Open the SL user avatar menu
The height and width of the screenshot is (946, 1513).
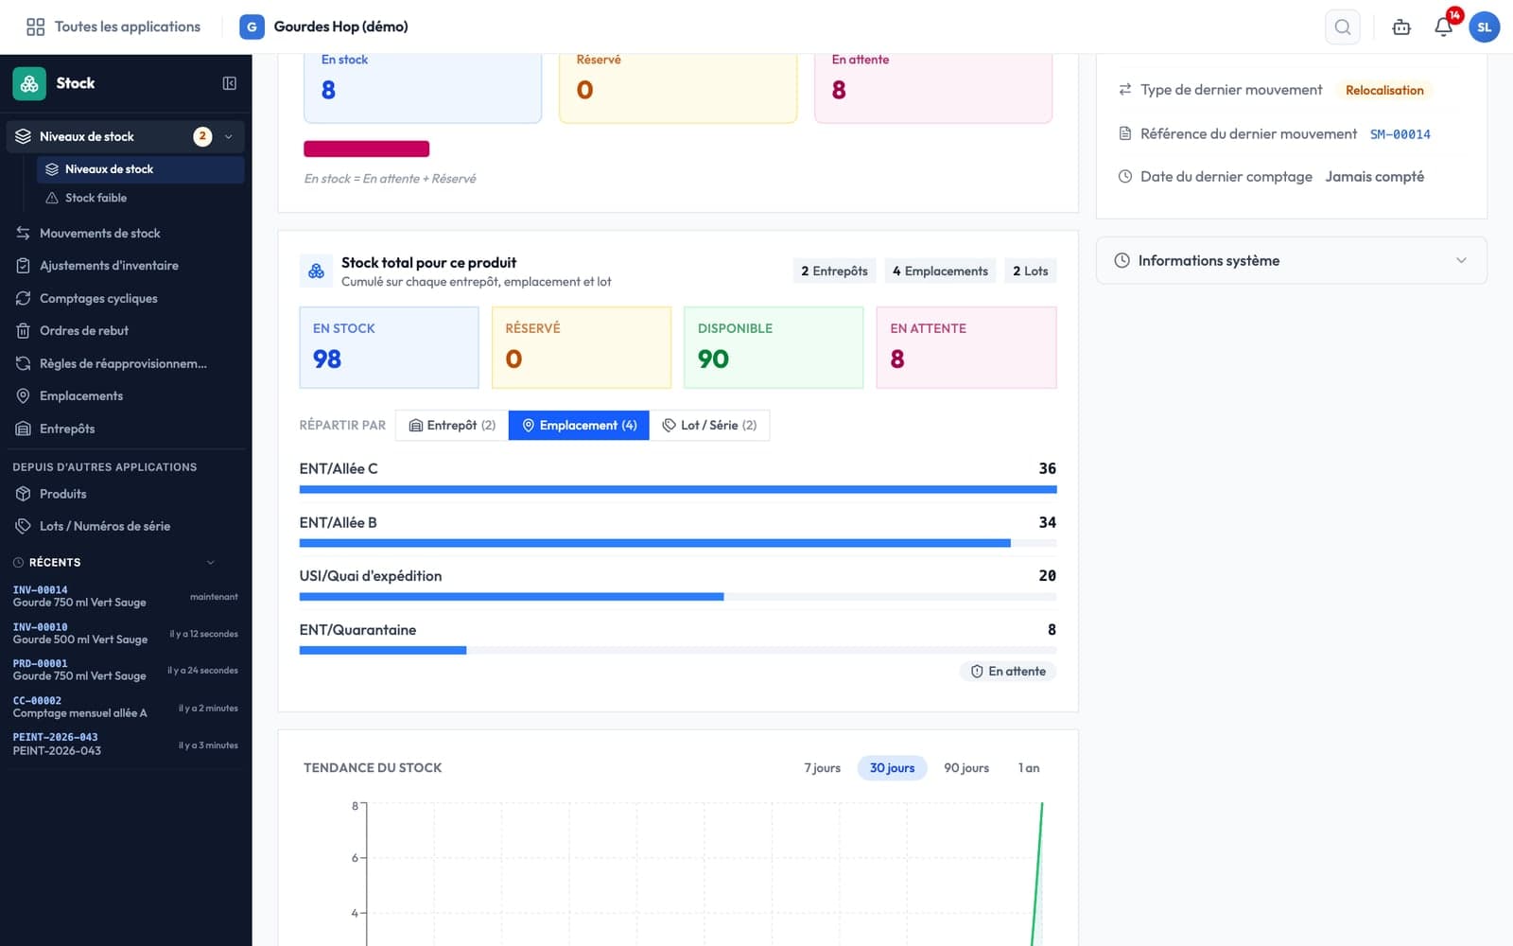(x=1484, y=26)
